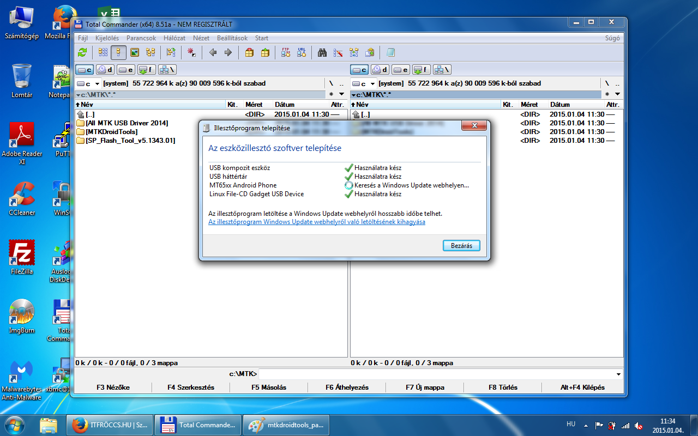698x436 pixels.
Task: Open the Parancsok menu
Action: click(141, 38)
